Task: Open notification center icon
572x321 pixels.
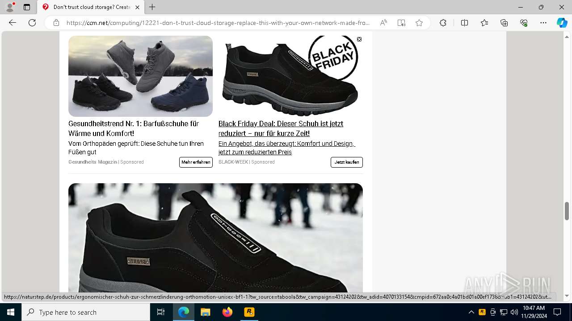Action: coord(557,312)
